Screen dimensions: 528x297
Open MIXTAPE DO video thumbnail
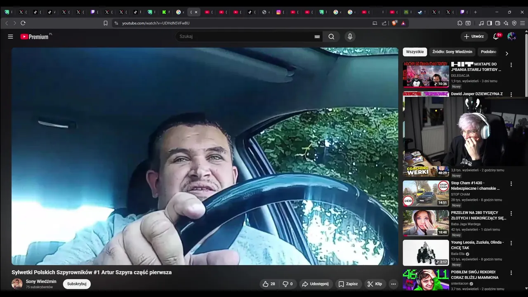(426, 75)
